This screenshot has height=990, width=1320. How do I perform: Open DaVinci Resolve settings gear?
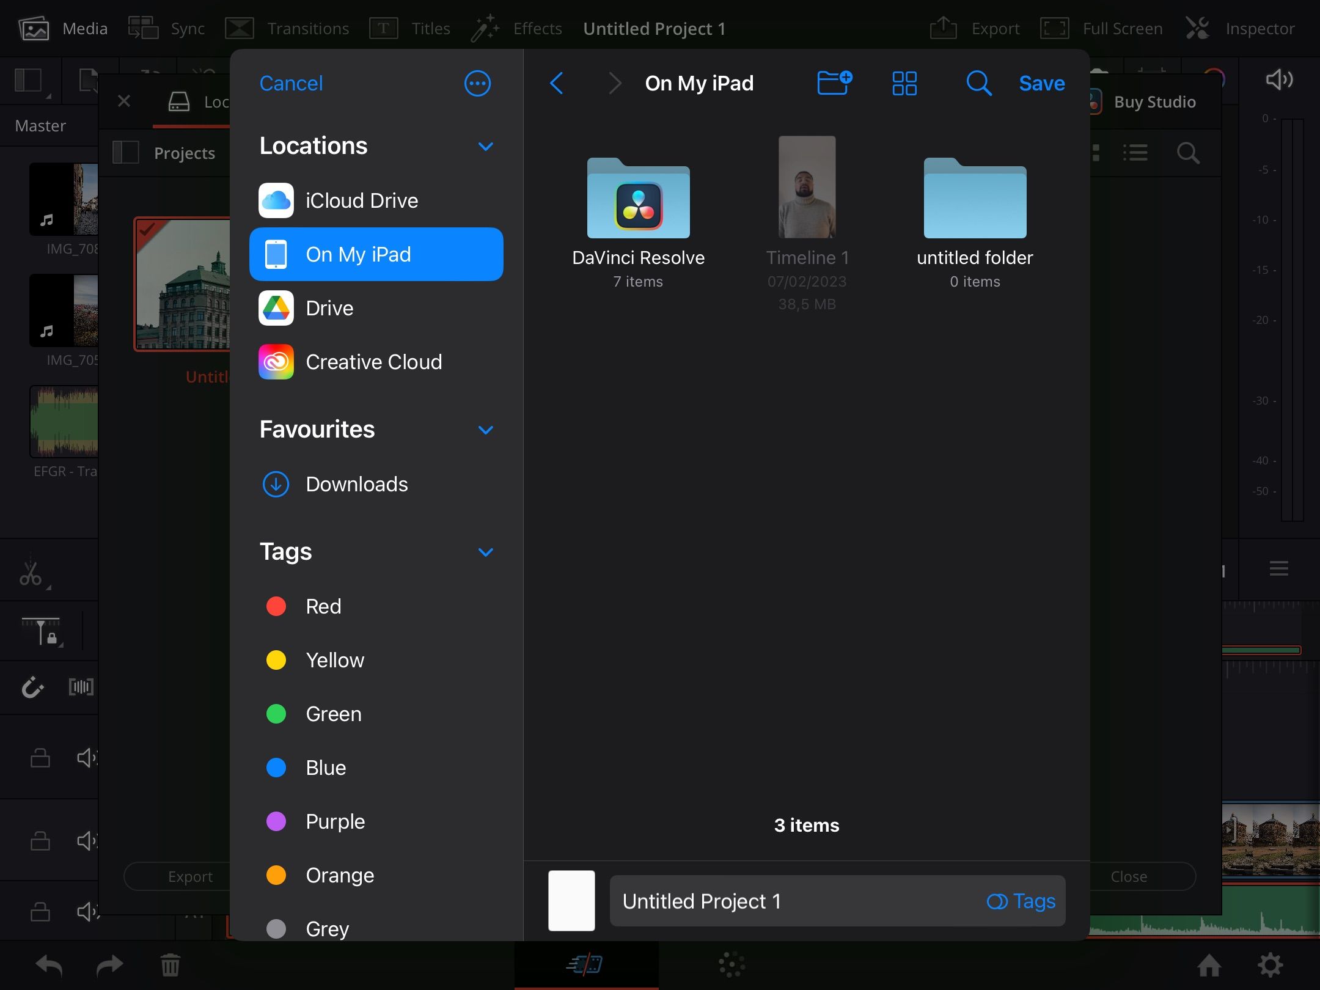point(1270,966)
